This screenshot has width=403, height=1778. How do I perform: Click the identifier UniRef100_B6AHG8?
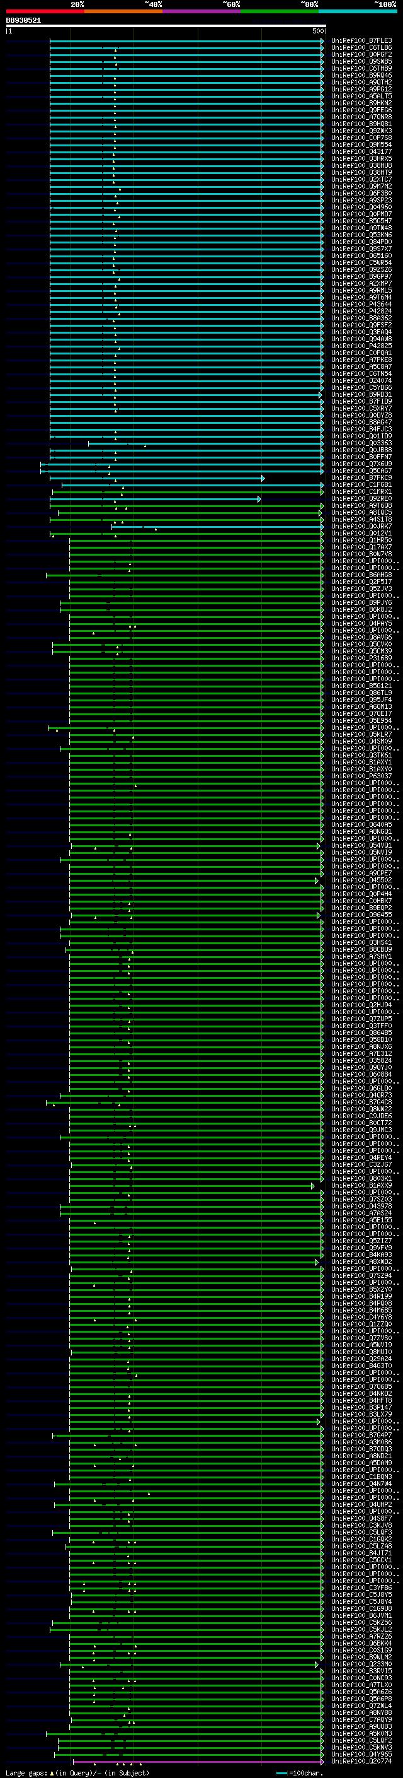coord(361,575)
